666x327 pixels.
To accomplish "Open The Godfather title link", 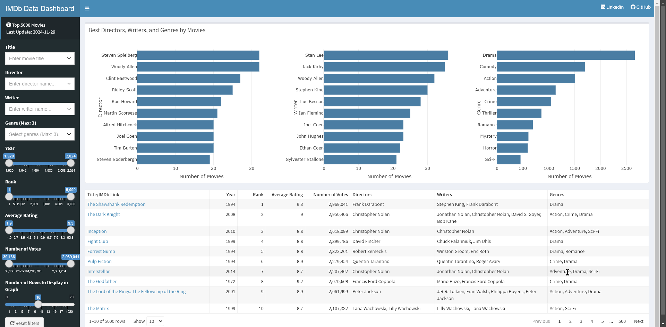I will coord(102,282).
